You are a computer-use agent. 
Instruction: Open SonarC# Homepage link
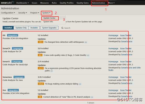pyautogui.click(x=113, y=48)
